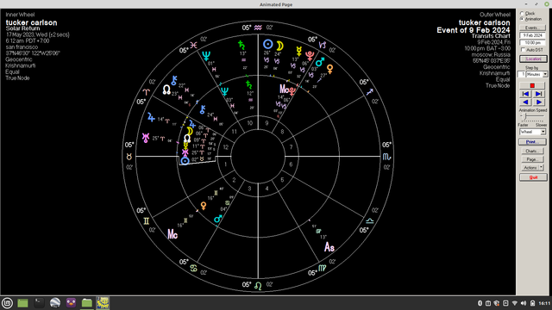The width and height of the screenshot is (552, 310).
Task: Select the Animation radio option
Action: (531, 19)
